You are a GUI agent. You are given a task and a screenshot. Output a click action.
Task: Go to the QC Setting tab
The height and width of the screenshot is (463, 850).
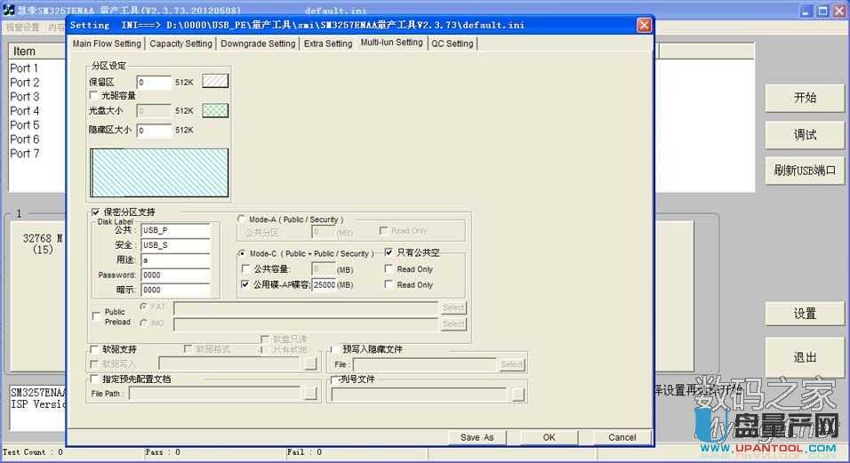coord(453,44)
